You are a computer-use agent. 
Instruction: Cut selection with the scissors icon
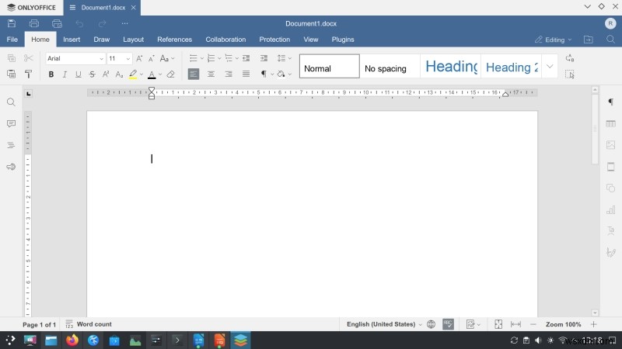pyautogui.click(x=28, y=58)
